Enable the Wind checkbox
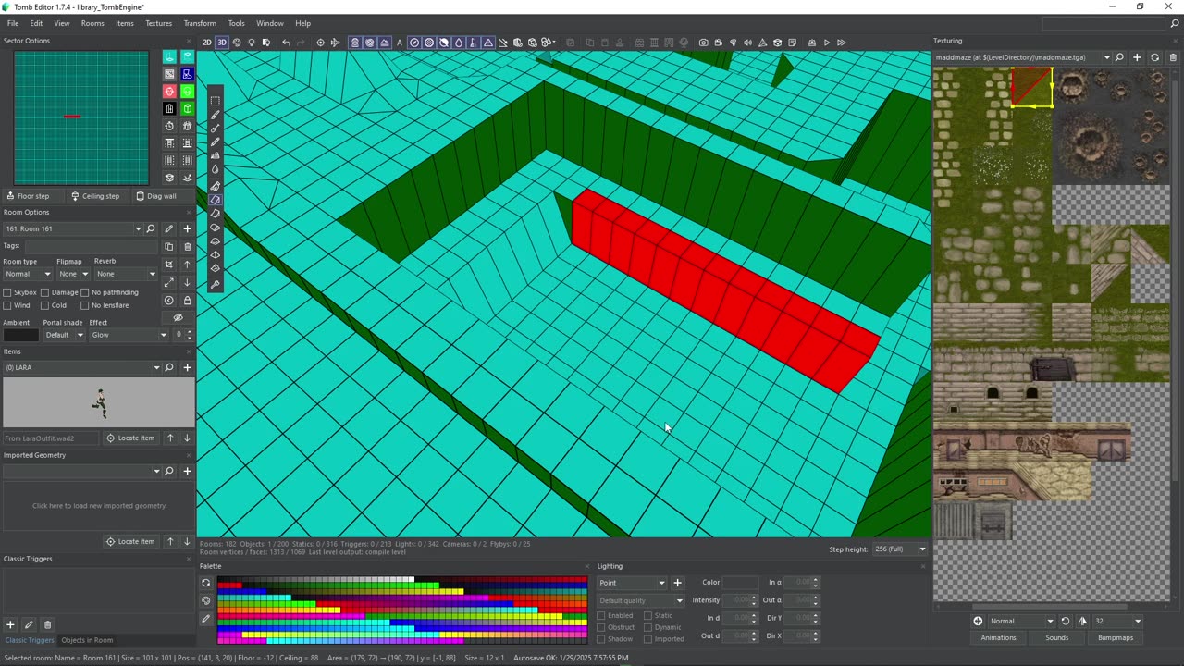This screenshot has height=666, width=1184. coord(7,305)
